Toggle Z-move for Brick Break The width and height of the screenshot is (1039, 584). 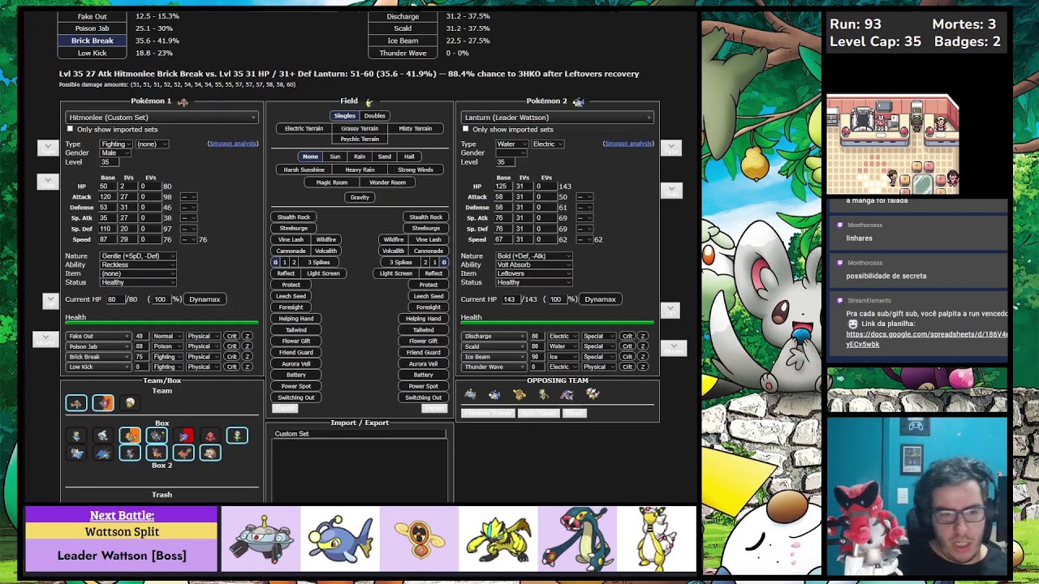coord(247,357)
